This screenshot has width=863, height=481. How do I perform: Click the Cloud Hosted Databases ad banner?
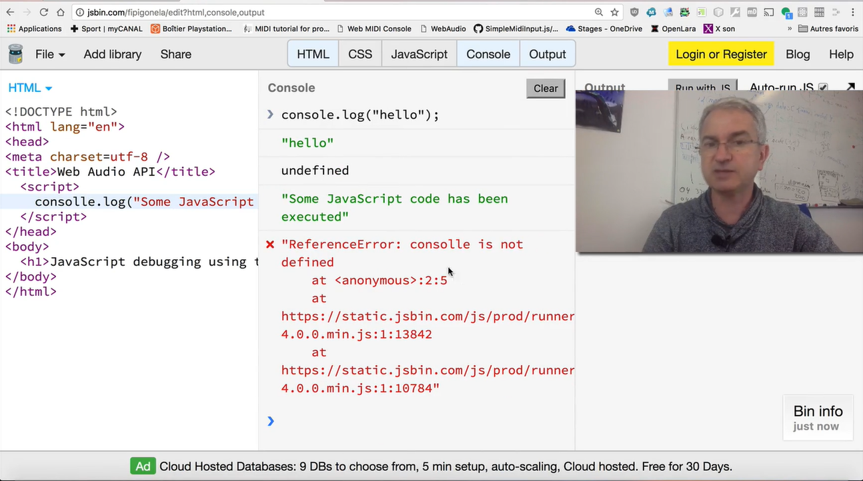431,466
